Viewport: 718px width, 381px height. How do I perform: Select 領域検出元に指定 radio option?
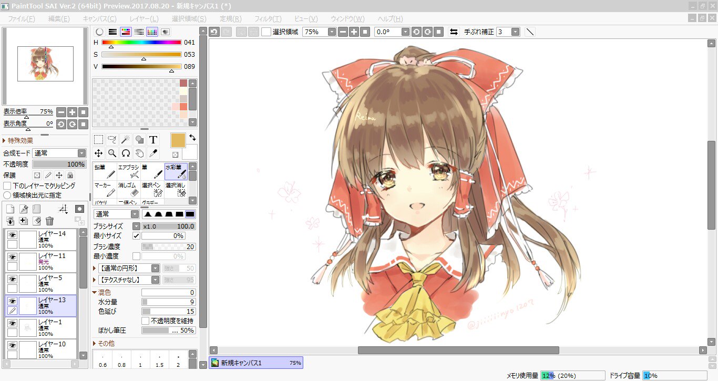[x=7, y=195]
